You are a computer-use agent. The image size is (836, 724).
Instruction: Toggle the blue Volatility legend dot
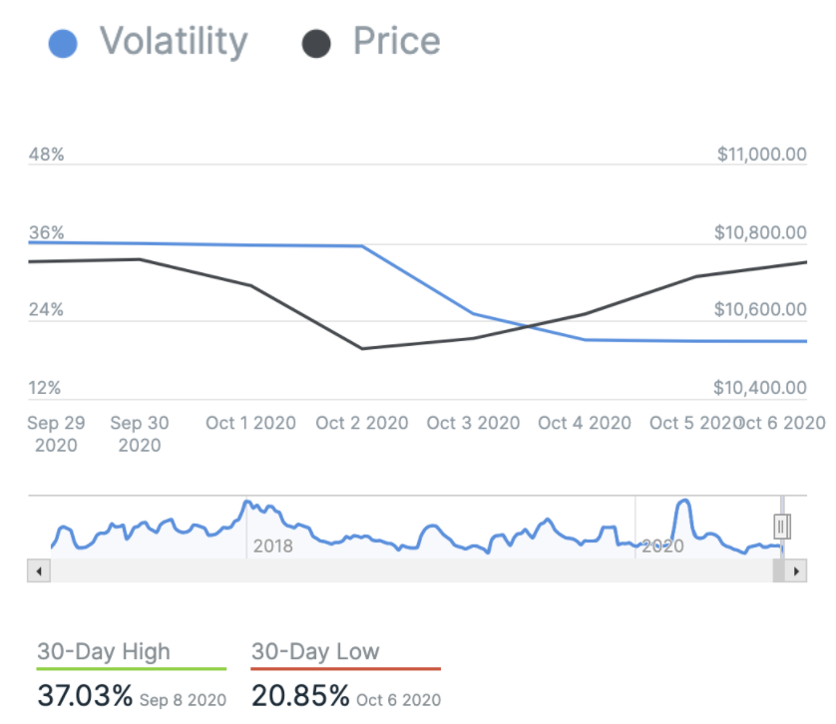[63, 43]
